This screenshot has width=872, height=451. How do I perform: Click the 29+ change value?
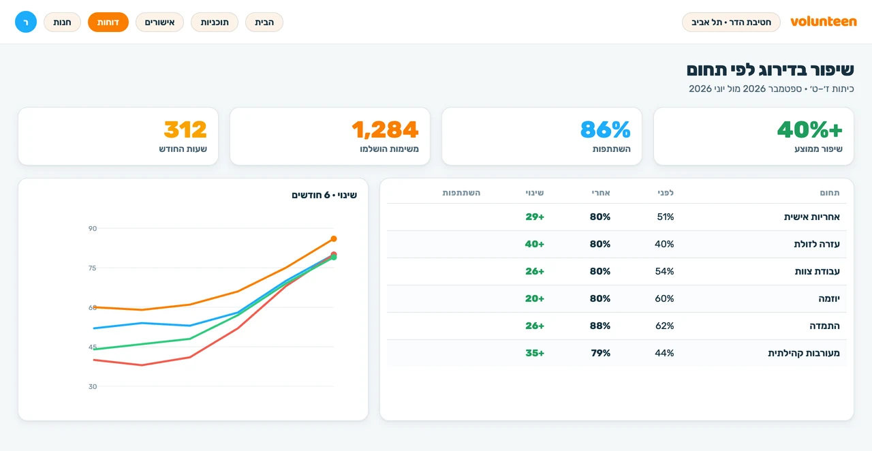point(535,217)
